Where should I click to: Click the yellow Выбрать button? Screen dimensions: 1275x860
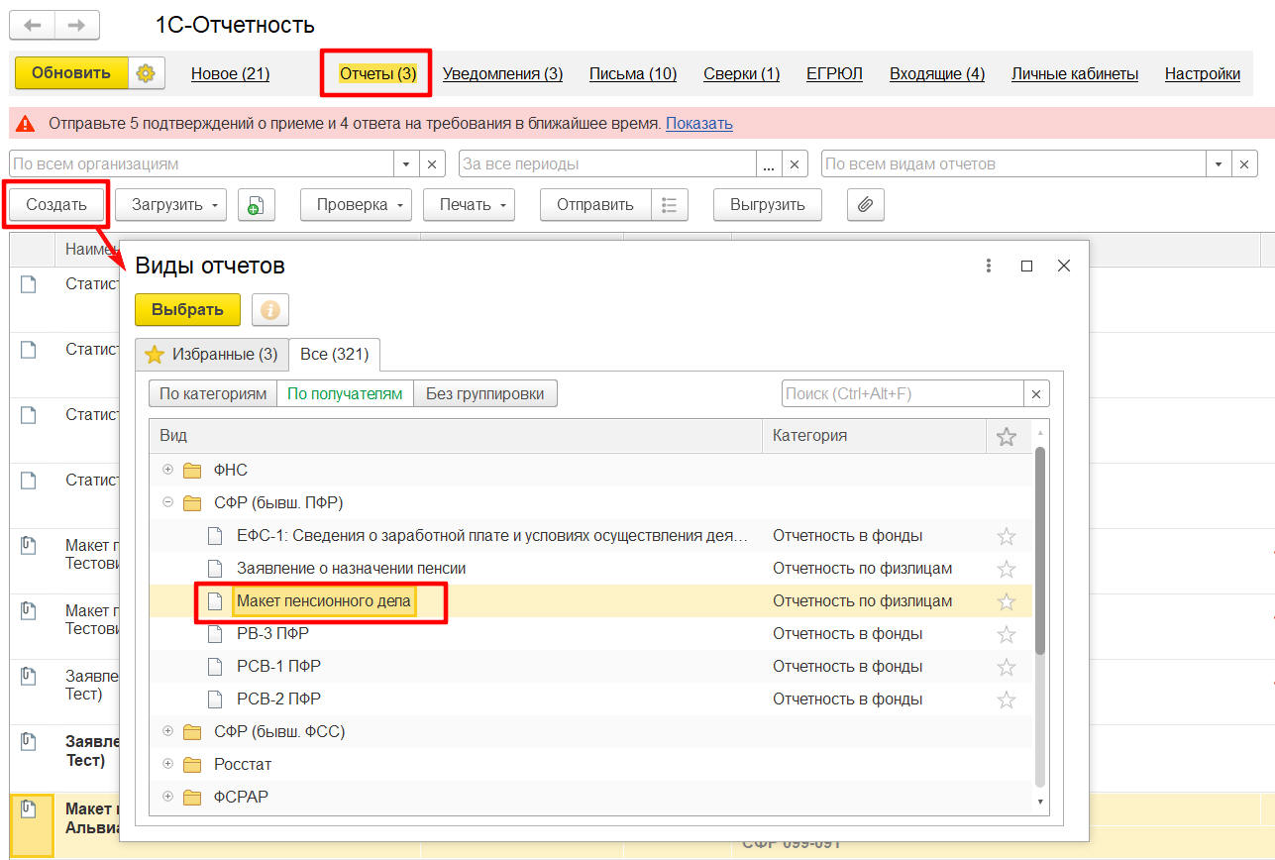coord(187,310)
